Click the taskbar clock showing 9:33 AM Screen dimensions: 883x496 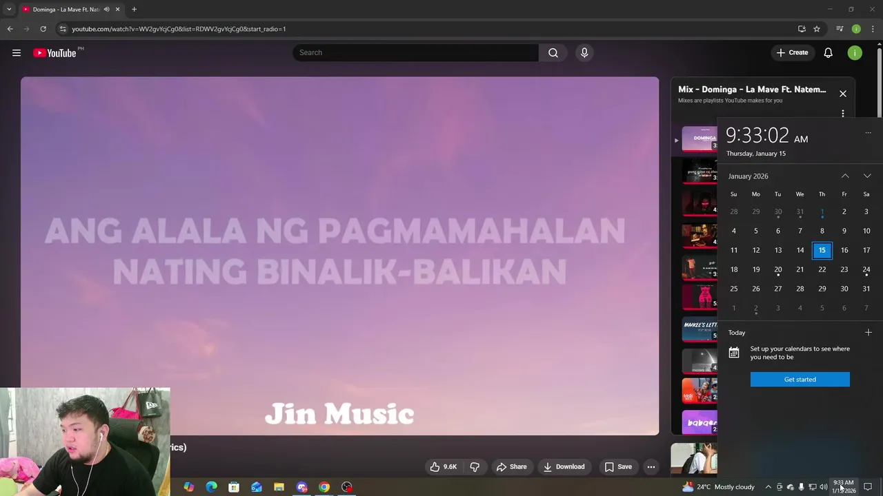pos(844,486)
